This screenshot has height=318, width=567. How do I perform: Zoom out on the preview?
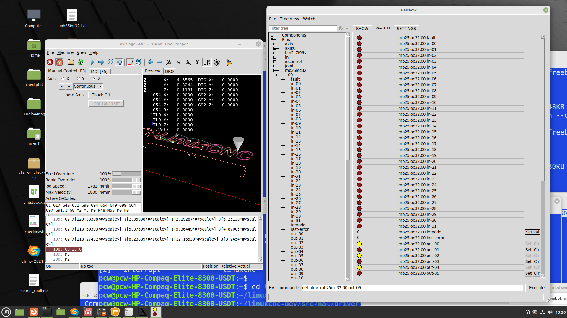click(x=159, y=62)
